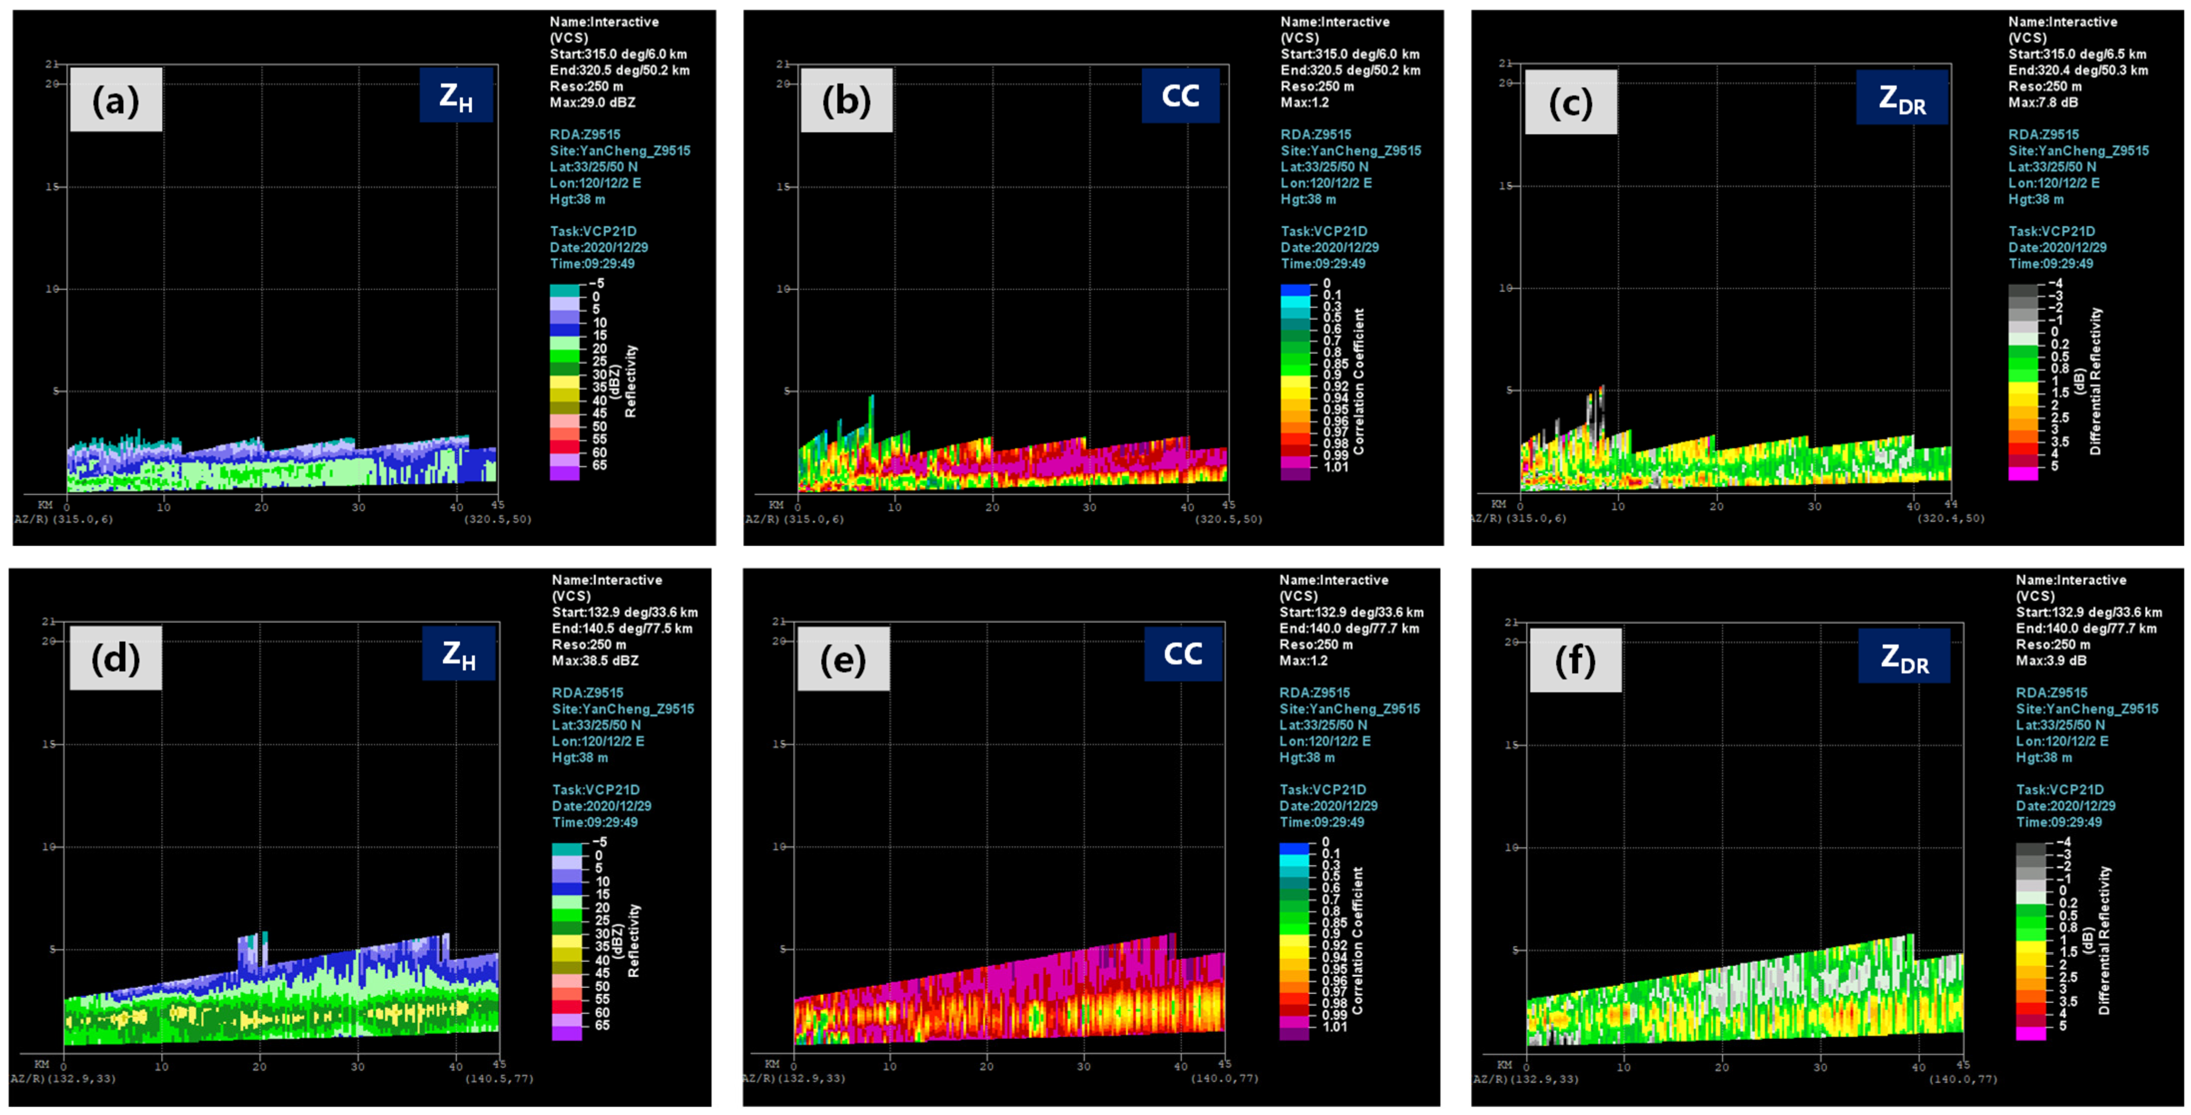The width and height of the screenshot is (2191, 1115).
Task: Click Site:YanCheng_Z9515 text in panel (a)
Action: pos(620,151)
